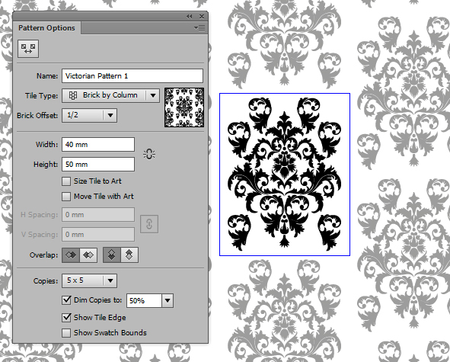Select Top in Front overlap icon
The width and height of the screenshot is (450, 362).
pos(112,255)
